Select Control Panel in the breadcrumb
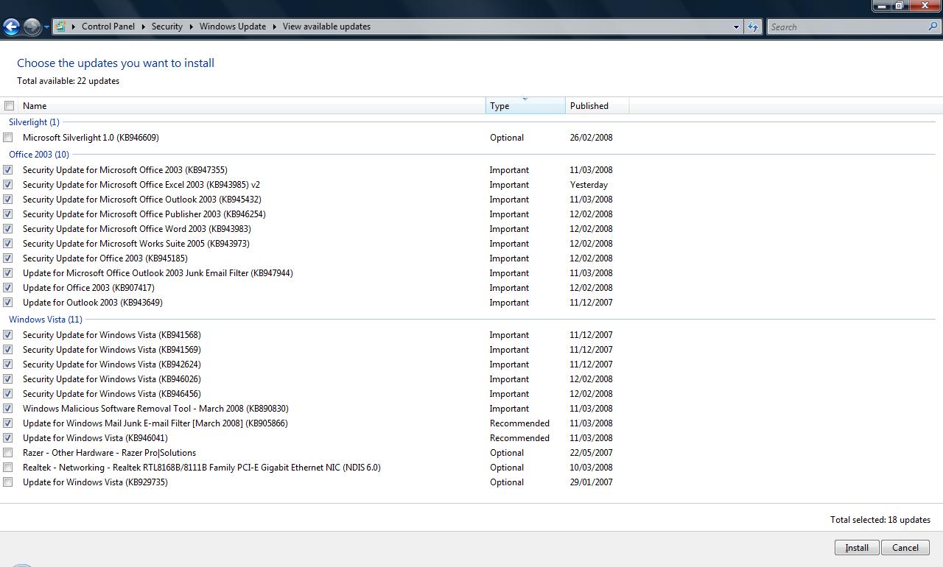This screenshot has height=567, width=943. pos(108,27)
